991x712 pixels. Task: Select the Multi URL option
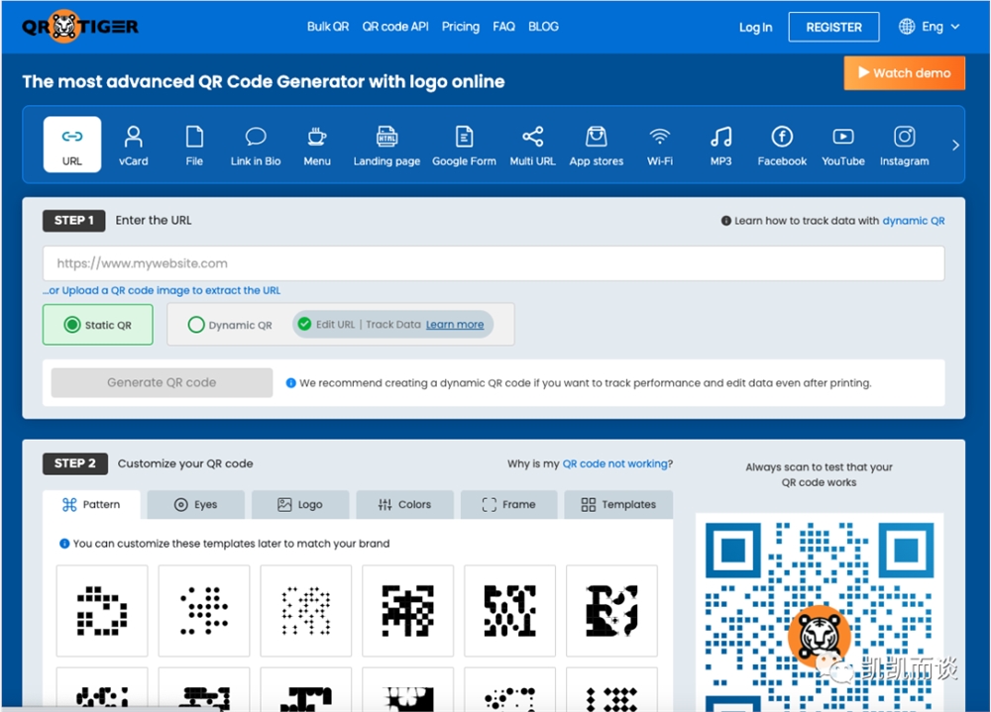(x=533, y=146)
